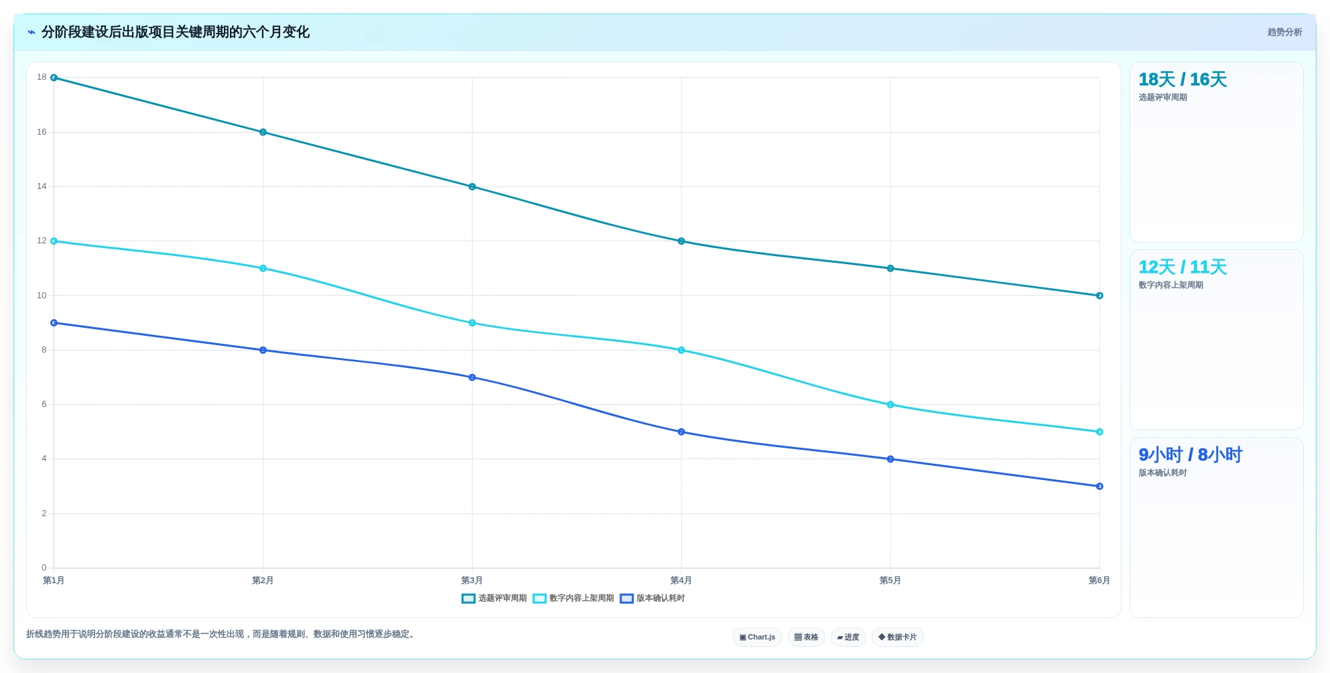Select the 版本确认耗时 point at 第5月 (4)
This screenshot has height=673, width=1330.
(890, 459)
